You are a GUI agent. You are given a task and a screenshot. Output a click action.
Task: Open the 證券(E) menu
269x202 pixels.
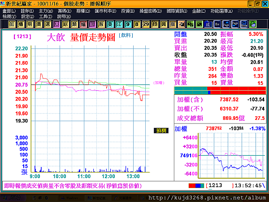tap(27, 11)
